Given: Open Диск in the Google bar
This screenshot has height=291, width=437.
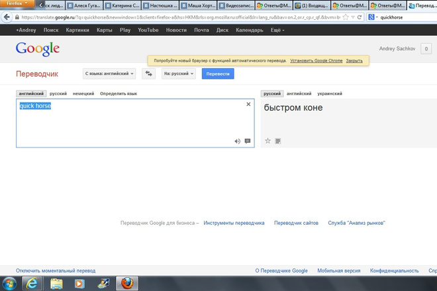Looking at the screenshot, I should click(222, 30).
